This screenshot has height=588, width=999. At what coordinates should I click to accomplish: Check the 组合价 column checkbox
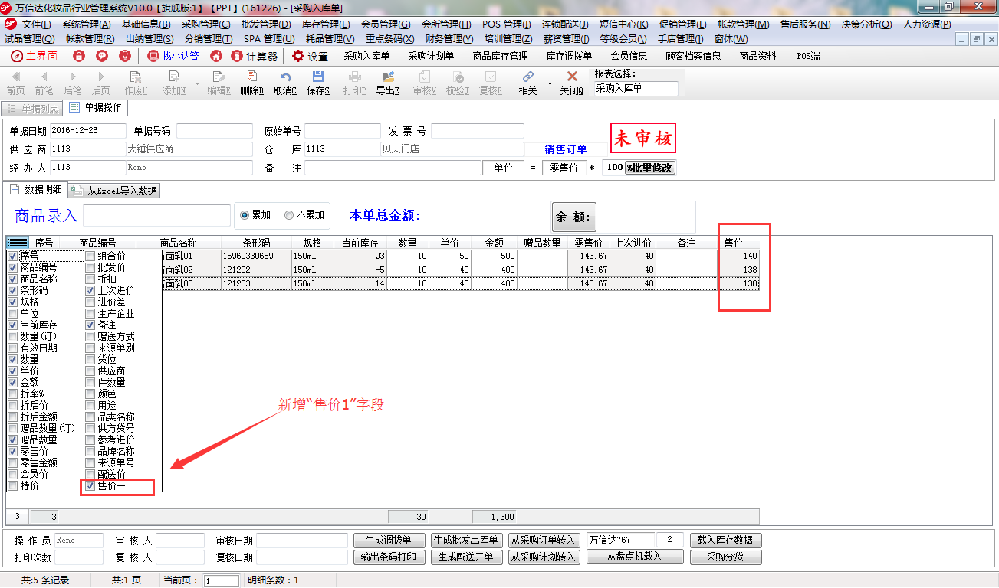click(x=90, y=256)
